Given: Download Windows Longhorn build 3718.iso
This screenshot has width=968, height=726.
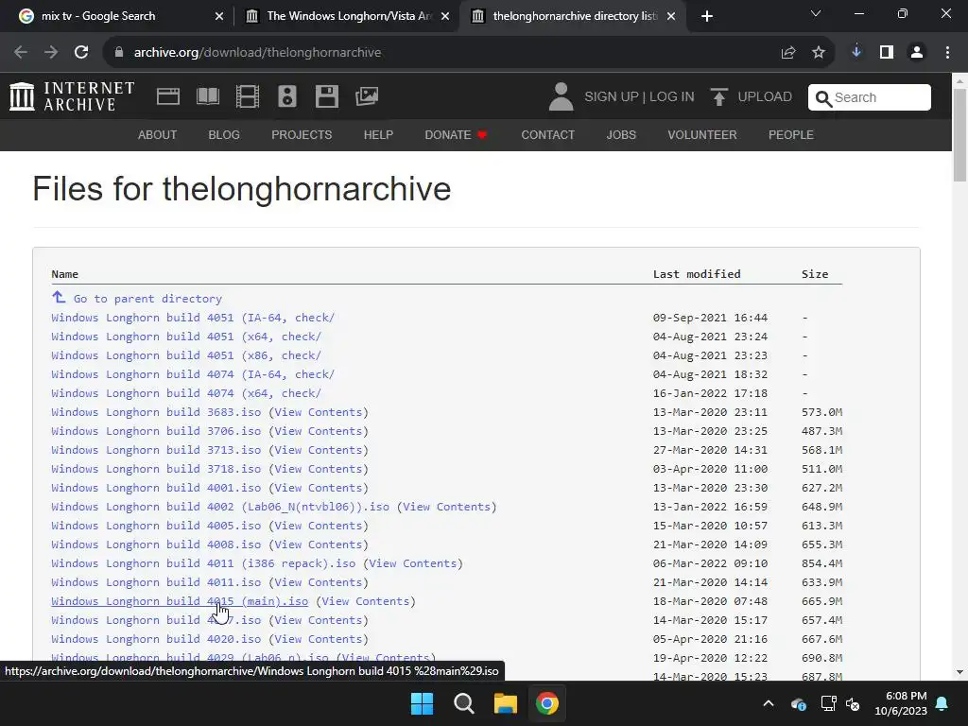Looking at the screenshot, I should pyautogui.click(x=156, y=469).
